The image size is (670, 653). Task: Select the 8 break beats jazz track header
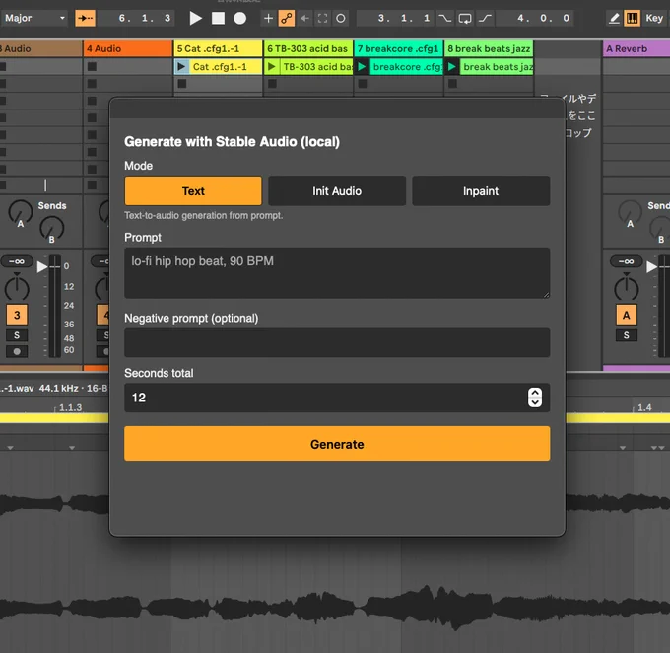(x=489, y=48)
